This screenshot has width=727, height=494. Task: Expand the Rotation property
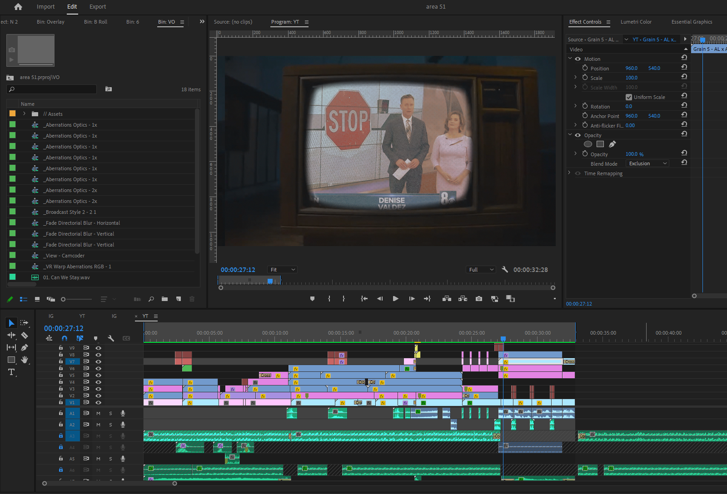click(x=575, y=106)
